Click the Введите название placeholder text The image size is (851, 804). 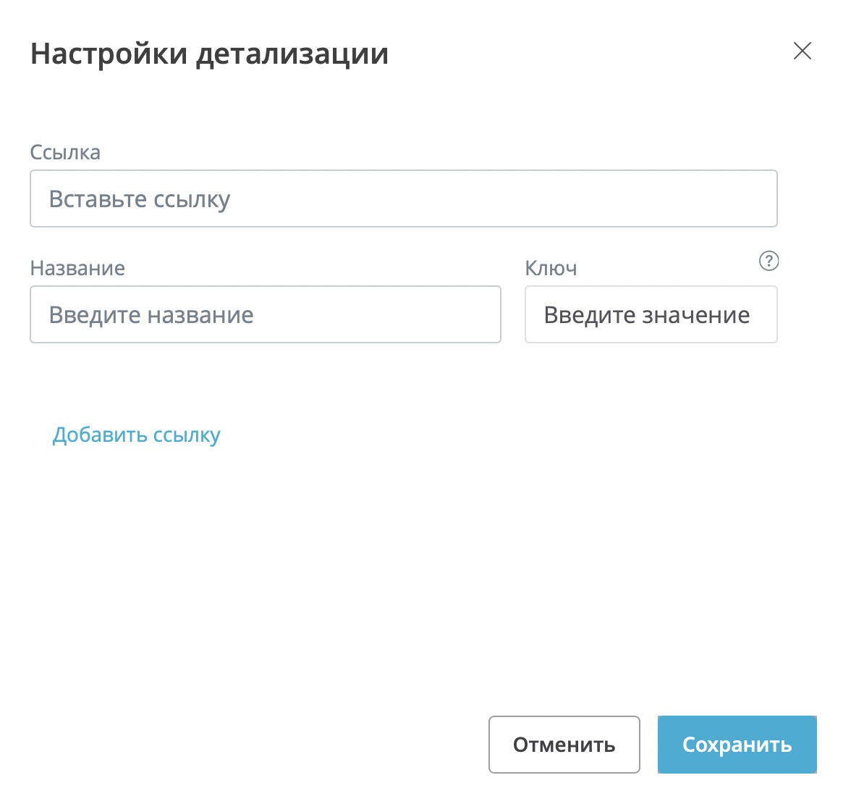pos(151,315)
